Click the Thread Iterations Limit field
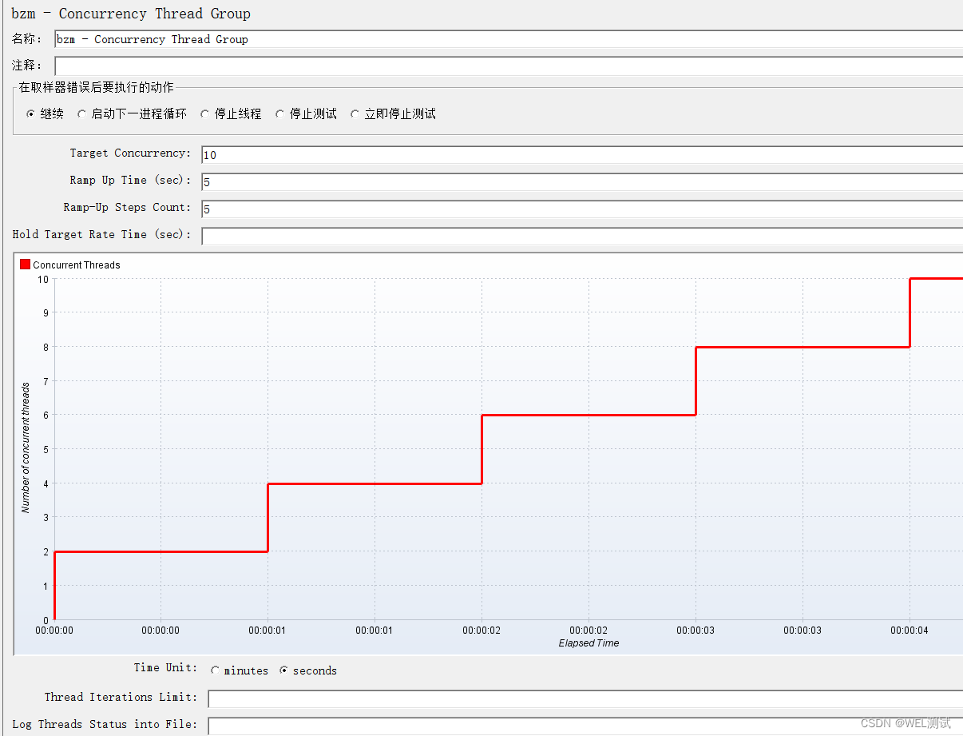 (x=585, y=699)
